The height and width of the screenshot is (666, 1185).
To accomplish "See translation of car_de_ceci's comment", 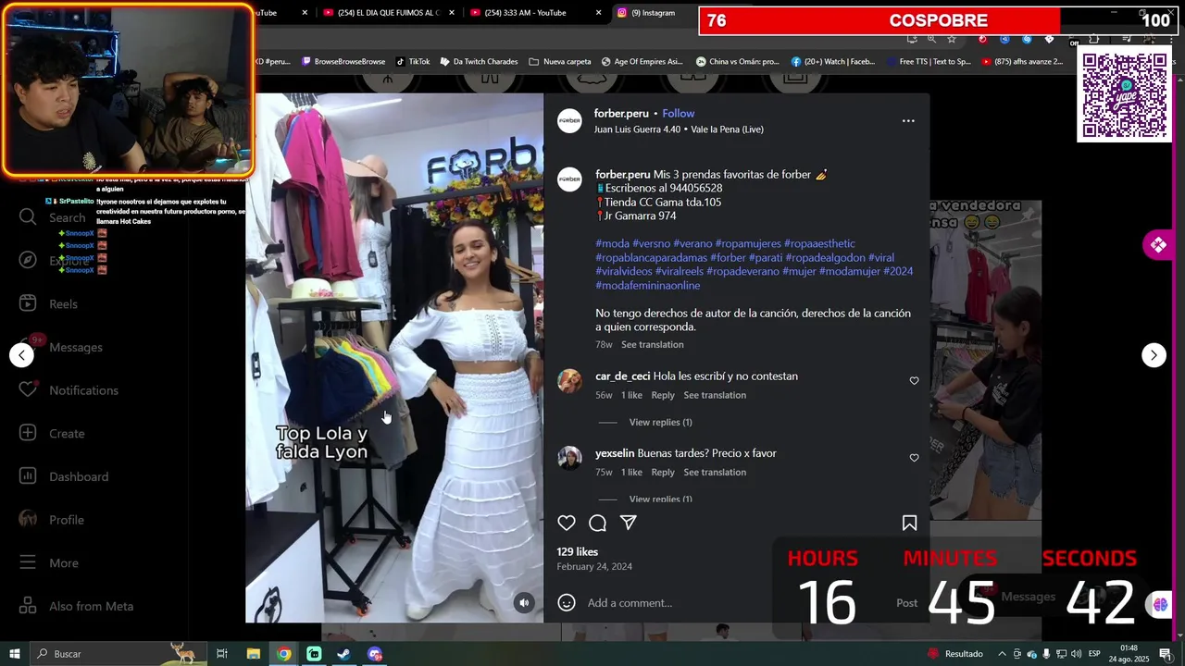I will coord(715,395).
